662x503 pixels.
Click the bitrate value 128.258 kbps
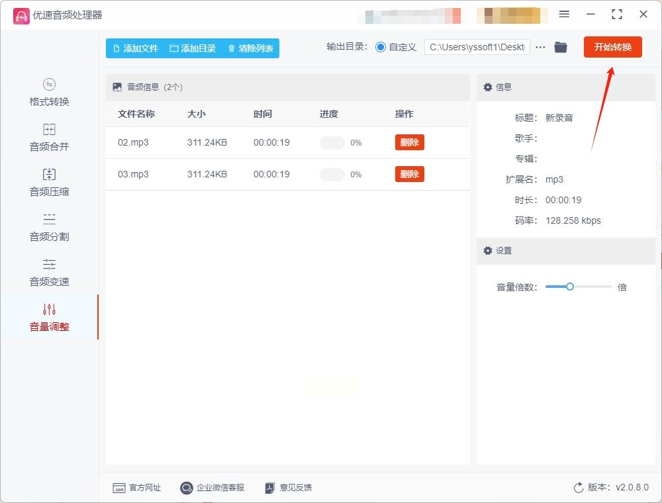click(573, 220)
